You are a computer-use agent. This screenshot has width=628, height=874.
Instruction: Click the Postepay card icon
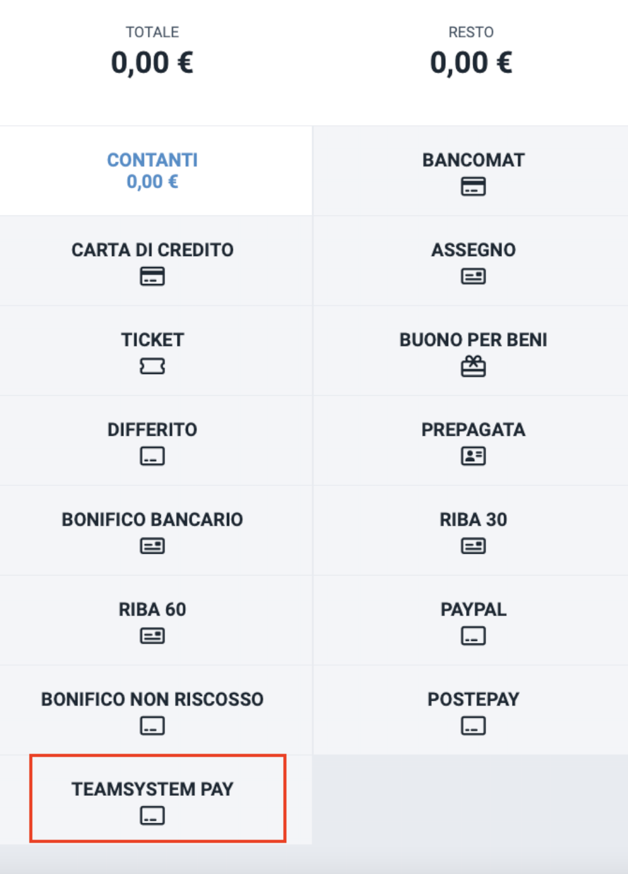pos(473,726)
